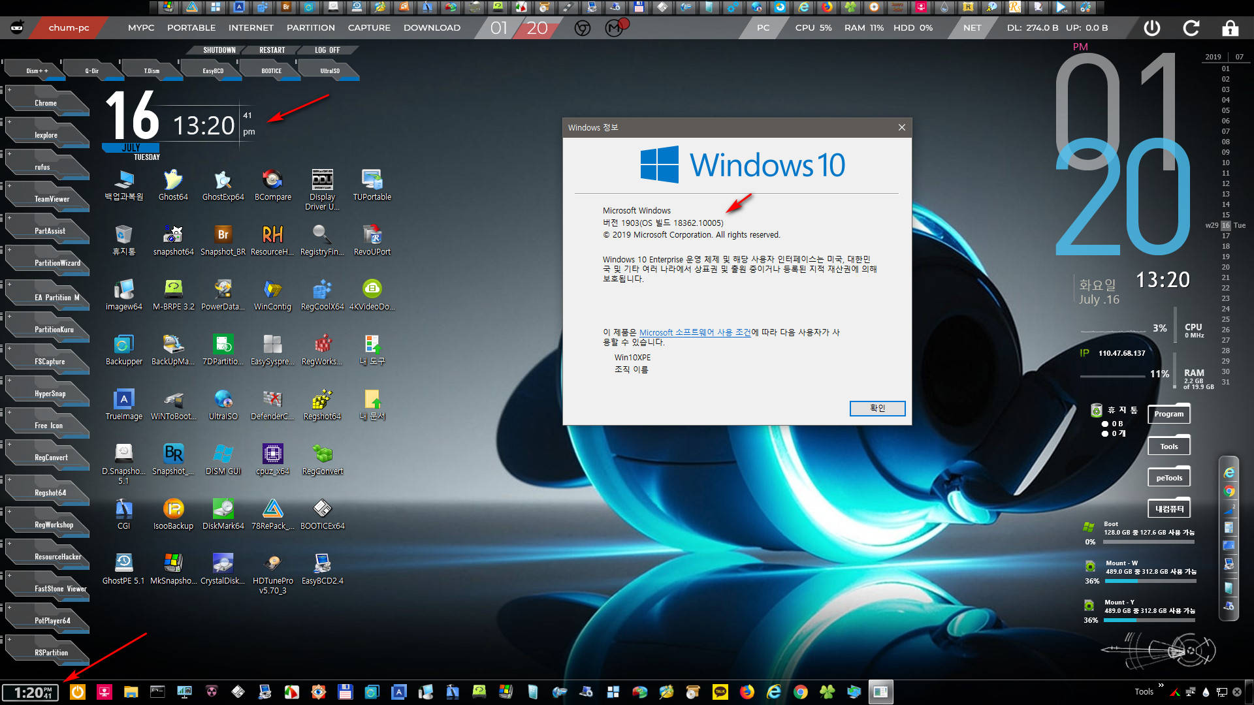Open the recycle bin 휴지통 icon
The width and height of the screenshot is (1254, 705).
point(123,240)
